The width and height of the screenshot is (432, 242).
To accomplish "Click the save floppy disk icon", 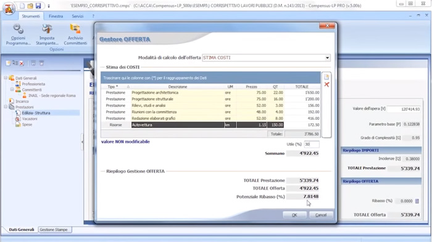I will click(38, 6).
